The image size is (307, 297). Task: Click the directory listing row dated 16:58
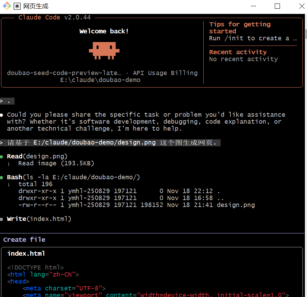click(121, 198)
